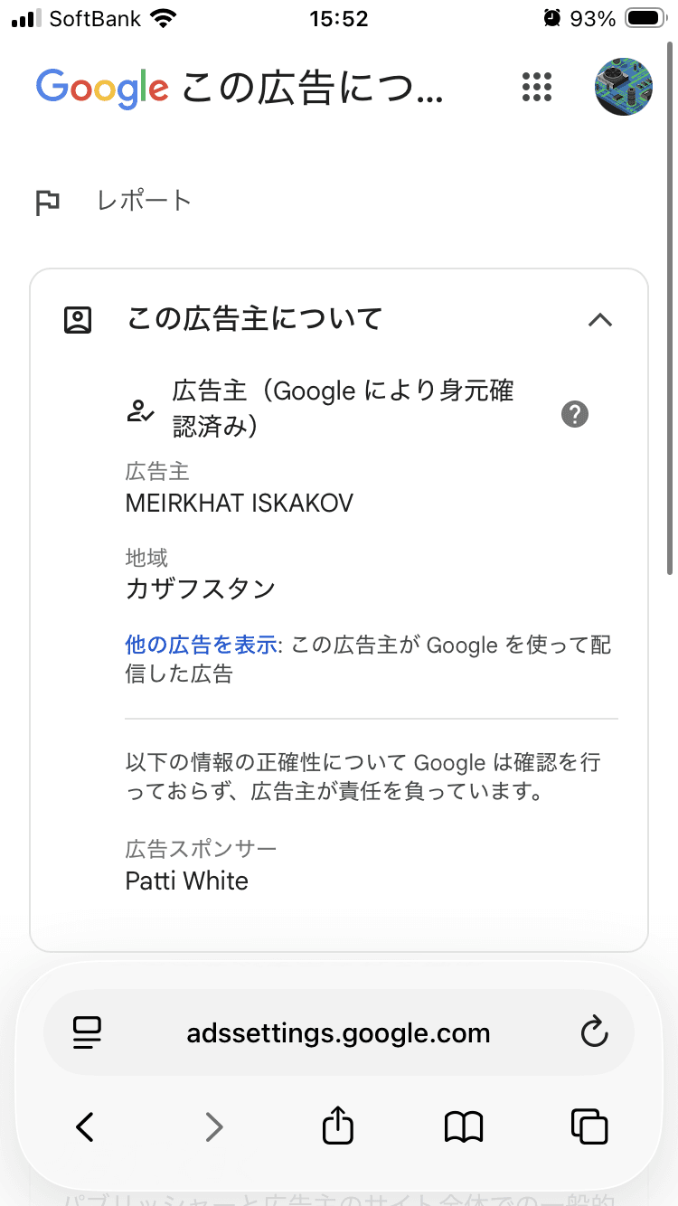Tap the Google account profile avatar
Screen dimensions: 678x1206
coord(624,87)
